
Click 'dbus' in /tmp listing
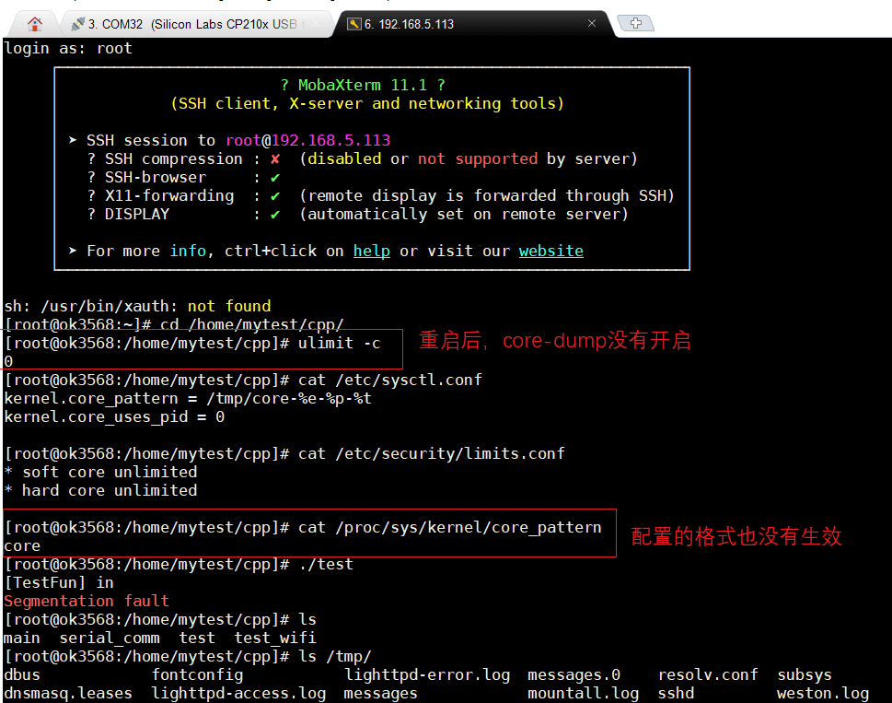point(22,674)
